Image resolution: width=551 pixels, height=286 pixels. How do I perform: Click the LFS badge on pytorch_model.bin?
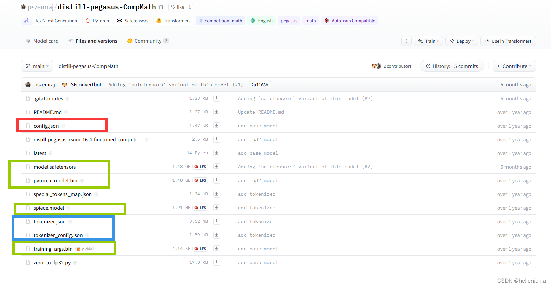point(200,180)
